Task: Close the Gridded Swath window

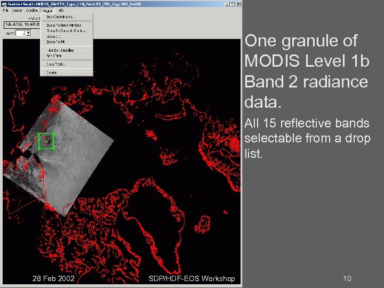Action: [x=238, y=4]
